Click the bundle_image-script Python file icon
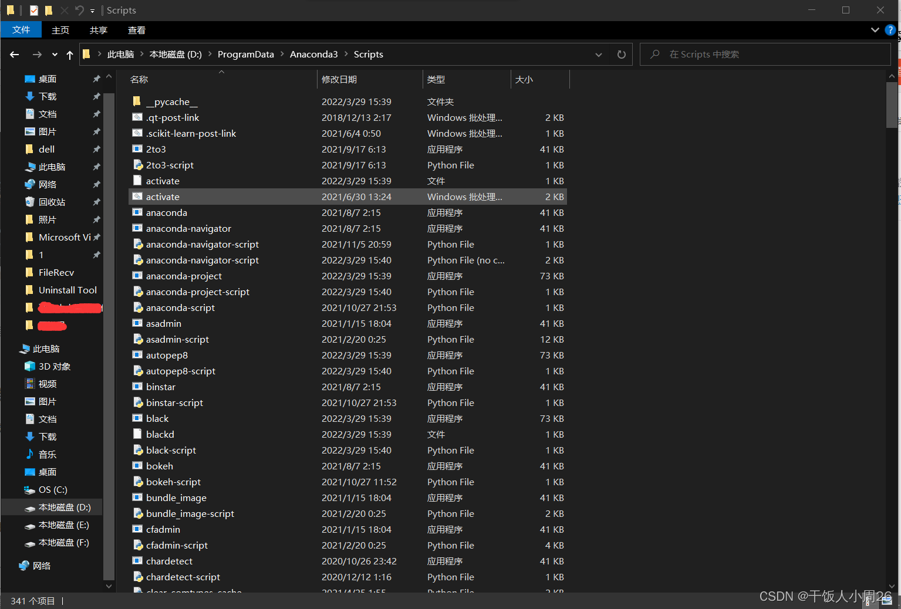The height and width of the screenshot is (609, 901). pyautogui.click(x=137, y=513)
